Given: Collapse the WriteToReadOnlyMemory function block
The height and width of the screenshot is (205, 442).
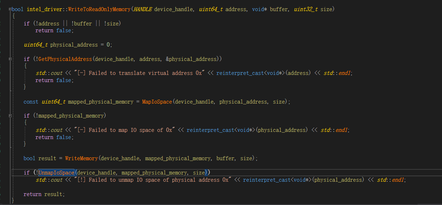Looking at the screenshot, I should click(10, 9).
